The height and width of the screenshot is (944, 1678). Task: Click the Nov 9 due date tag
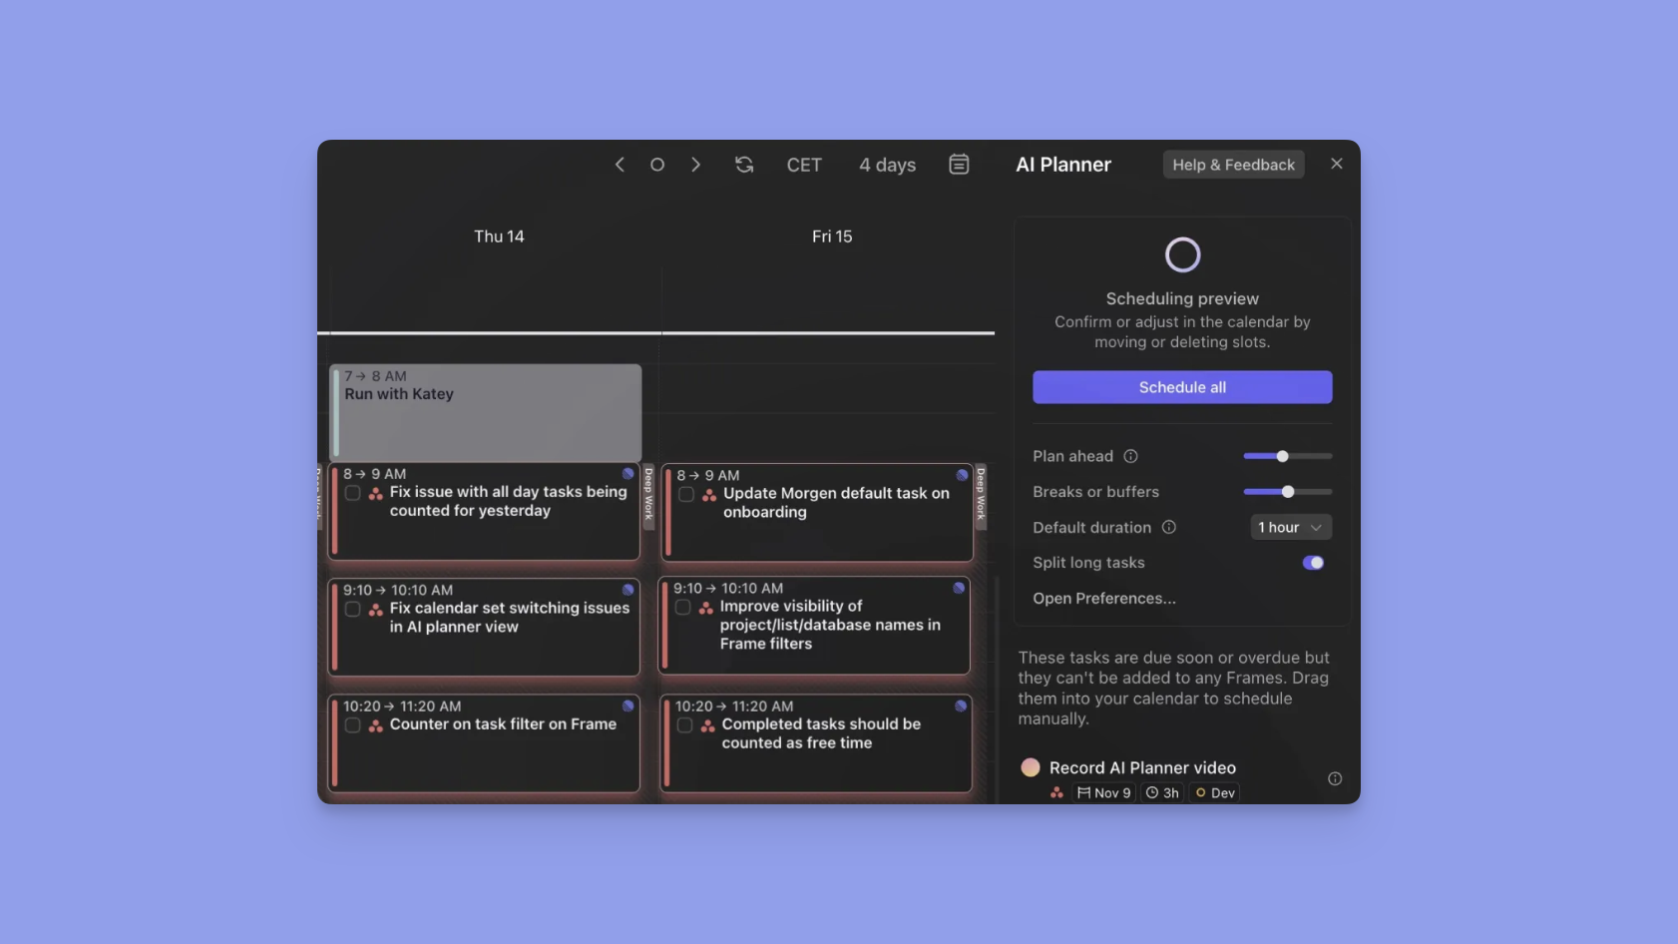coord(1104,792)
